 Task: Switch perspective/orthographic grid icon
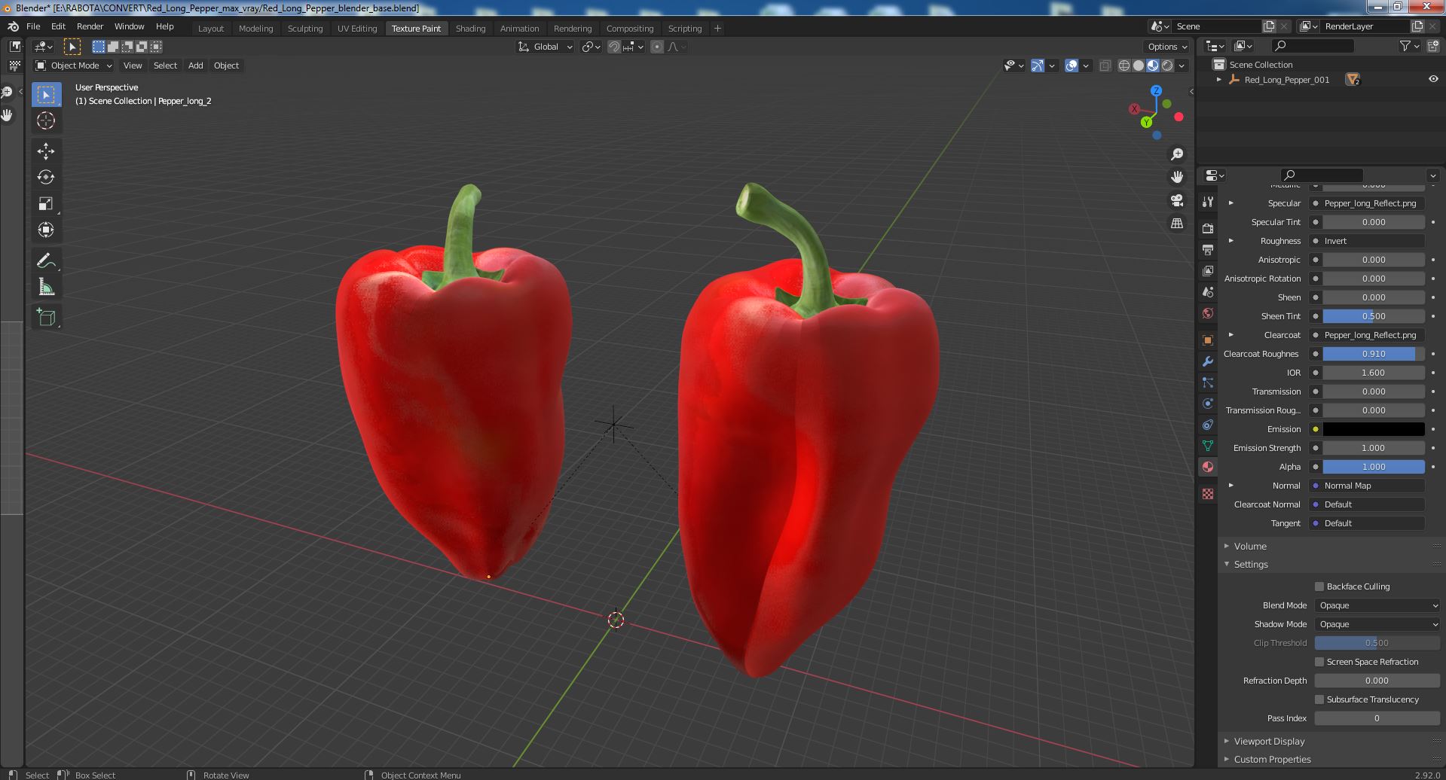[1176, 223]
